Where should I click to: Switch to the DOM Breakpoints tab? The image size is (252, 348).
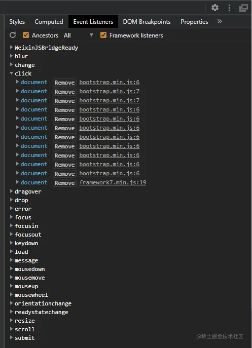click(147, 22)
